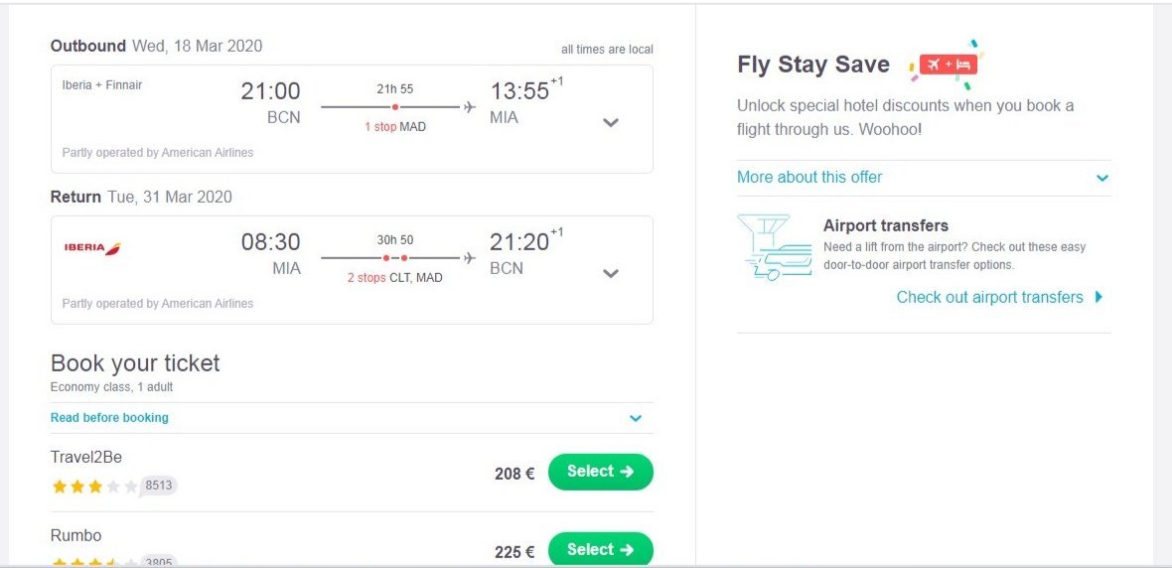The width and height of the screenshot is (1172, 568).
Task: Open Check out airport transfers link
Action: [x=989, y=297]
